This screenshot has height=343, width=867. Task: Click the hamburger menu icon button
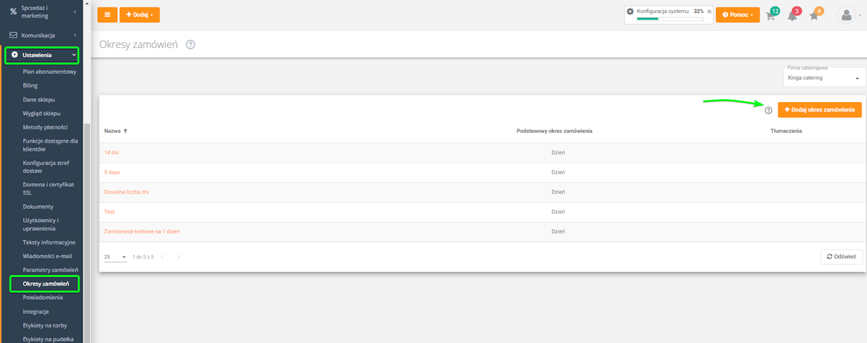tap(107, 15)
